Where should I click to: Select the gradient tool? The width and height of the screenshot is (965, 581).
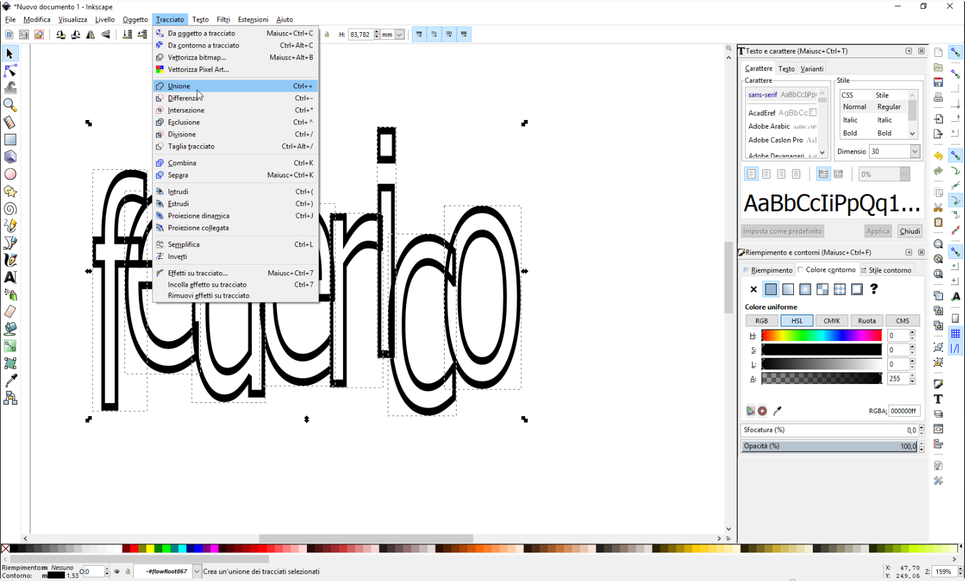click(10, 346)
